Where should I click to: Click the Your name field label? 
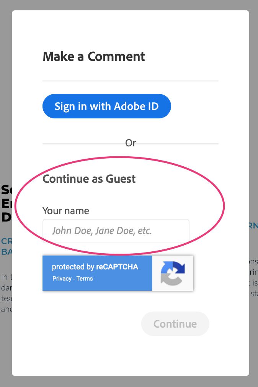66,211
